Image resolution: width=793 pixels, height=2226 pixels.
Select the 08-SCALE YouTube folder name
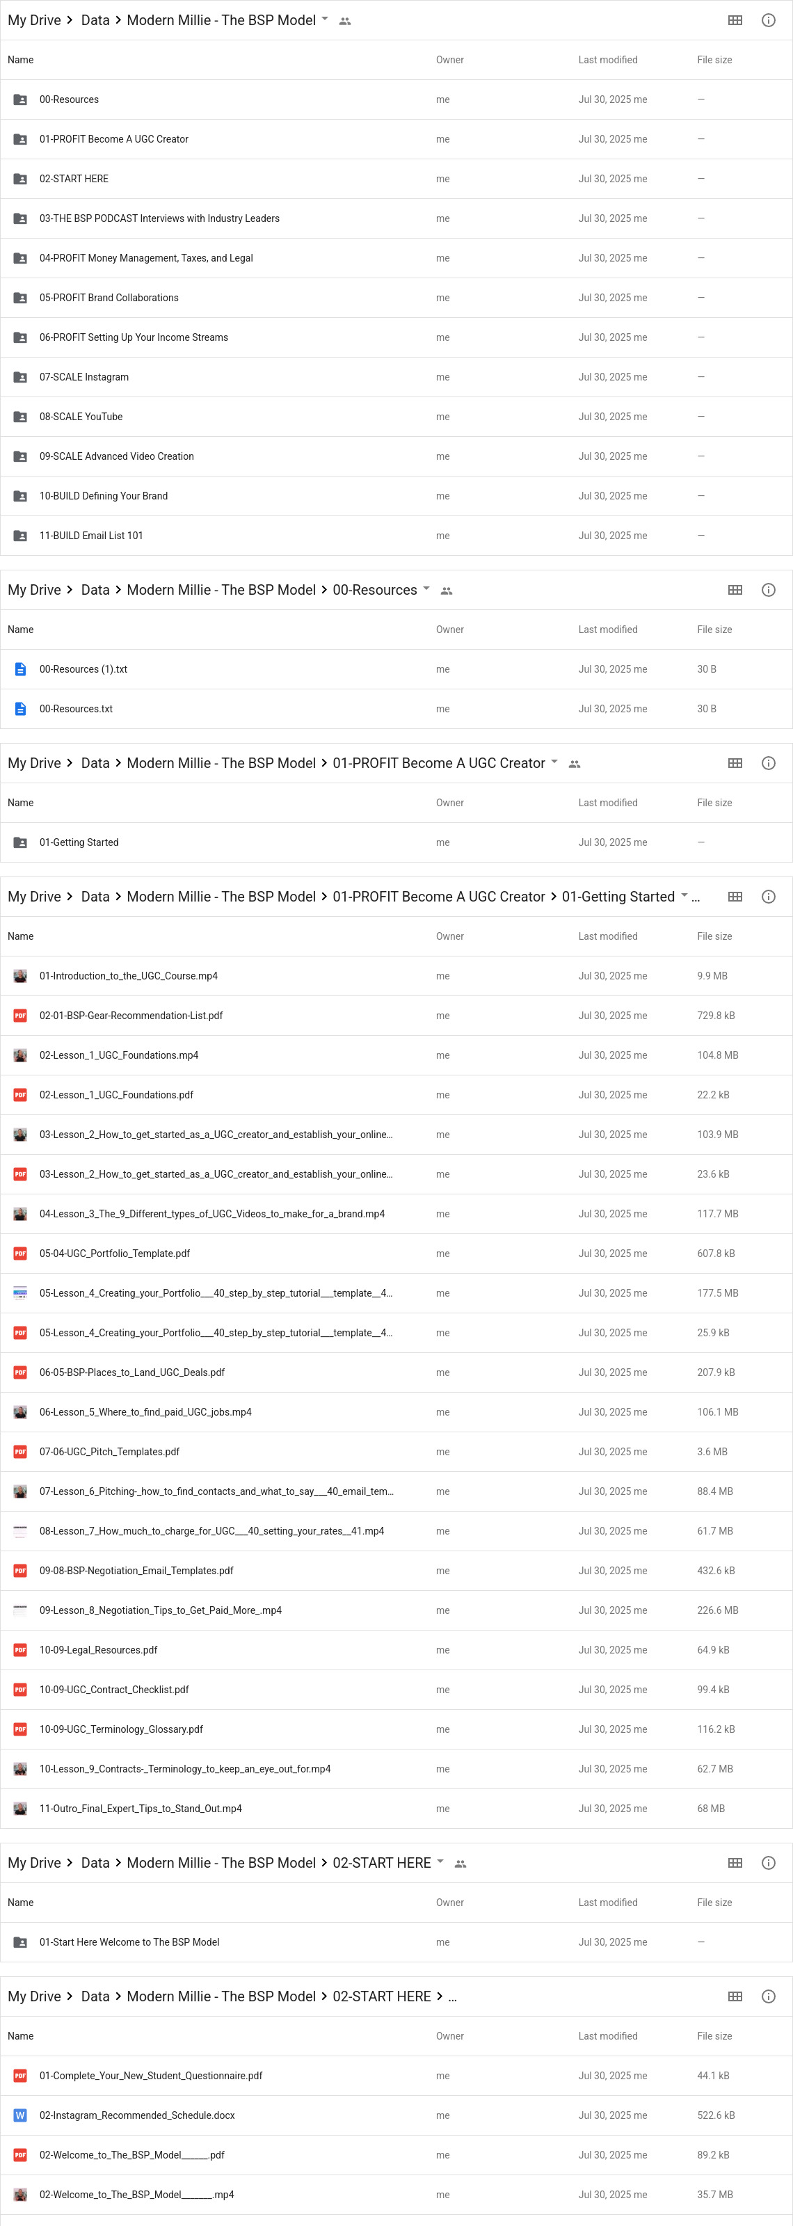click(81, 417)
